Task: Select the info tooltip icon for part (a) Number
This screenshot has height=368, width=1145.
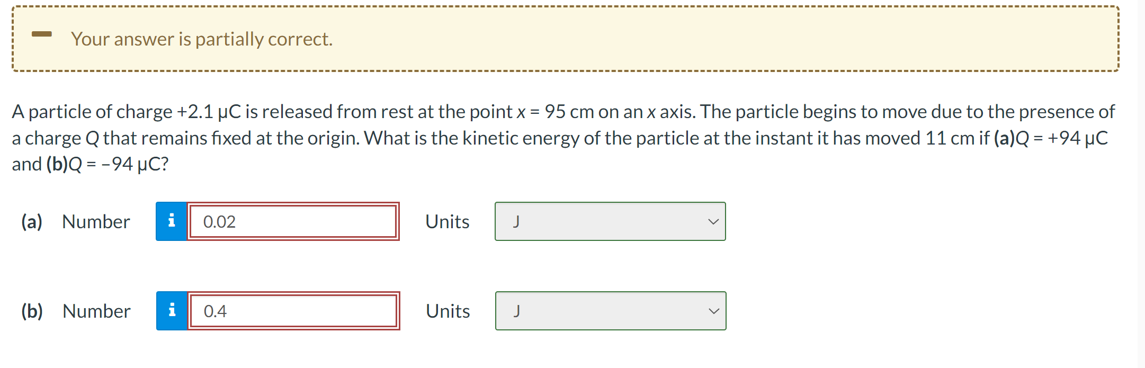Action: (171, 221)
